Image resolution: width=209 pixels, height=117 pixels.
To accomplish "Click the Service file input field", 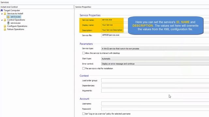I will coord(155,35).
